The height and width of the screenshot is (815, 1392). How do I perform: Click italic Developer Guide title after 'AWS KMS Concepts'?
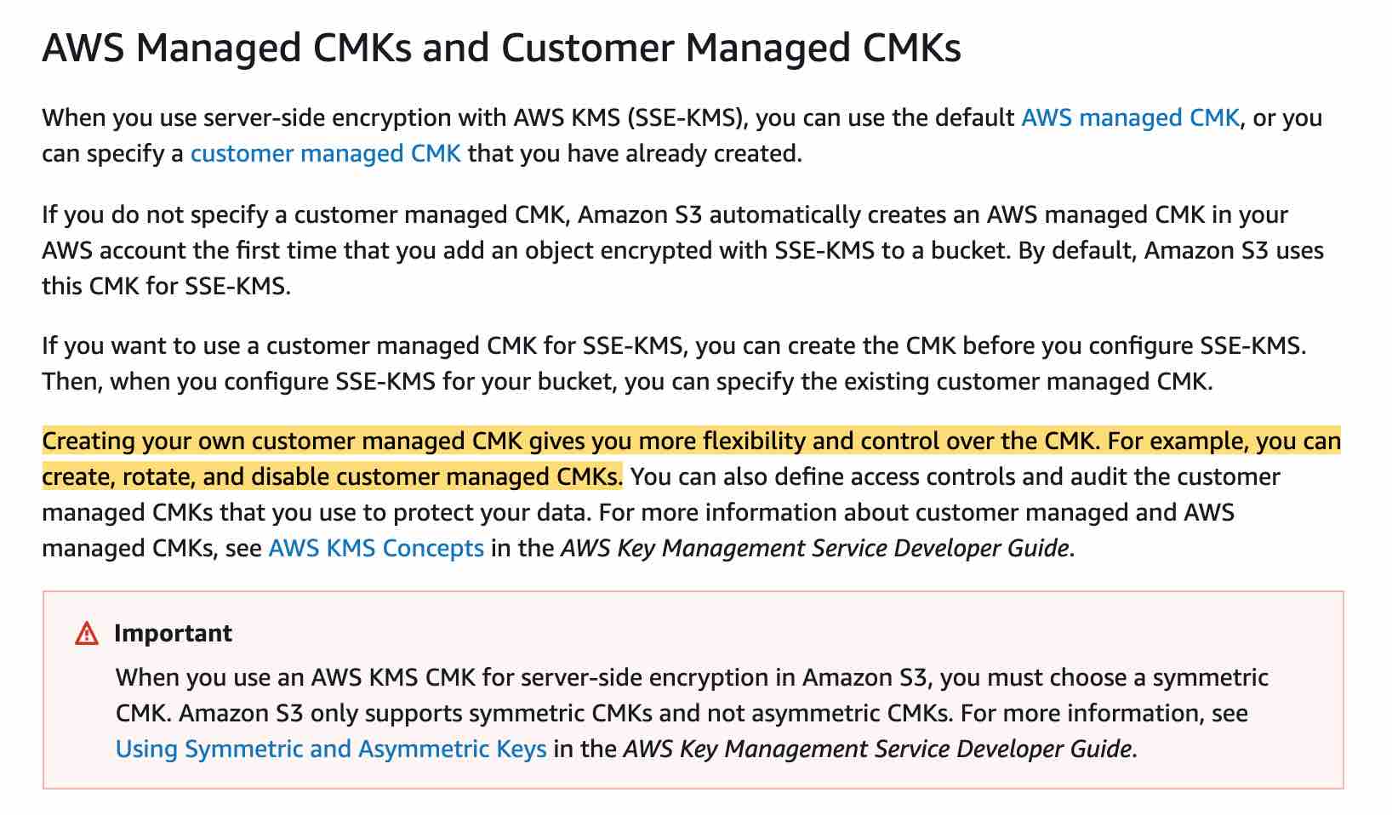pyautogui.click(x=814, y=548)
